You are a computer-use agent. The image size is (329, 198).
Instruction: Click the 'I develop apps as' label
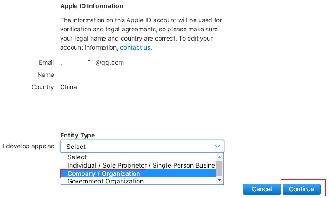coord(28,147)
